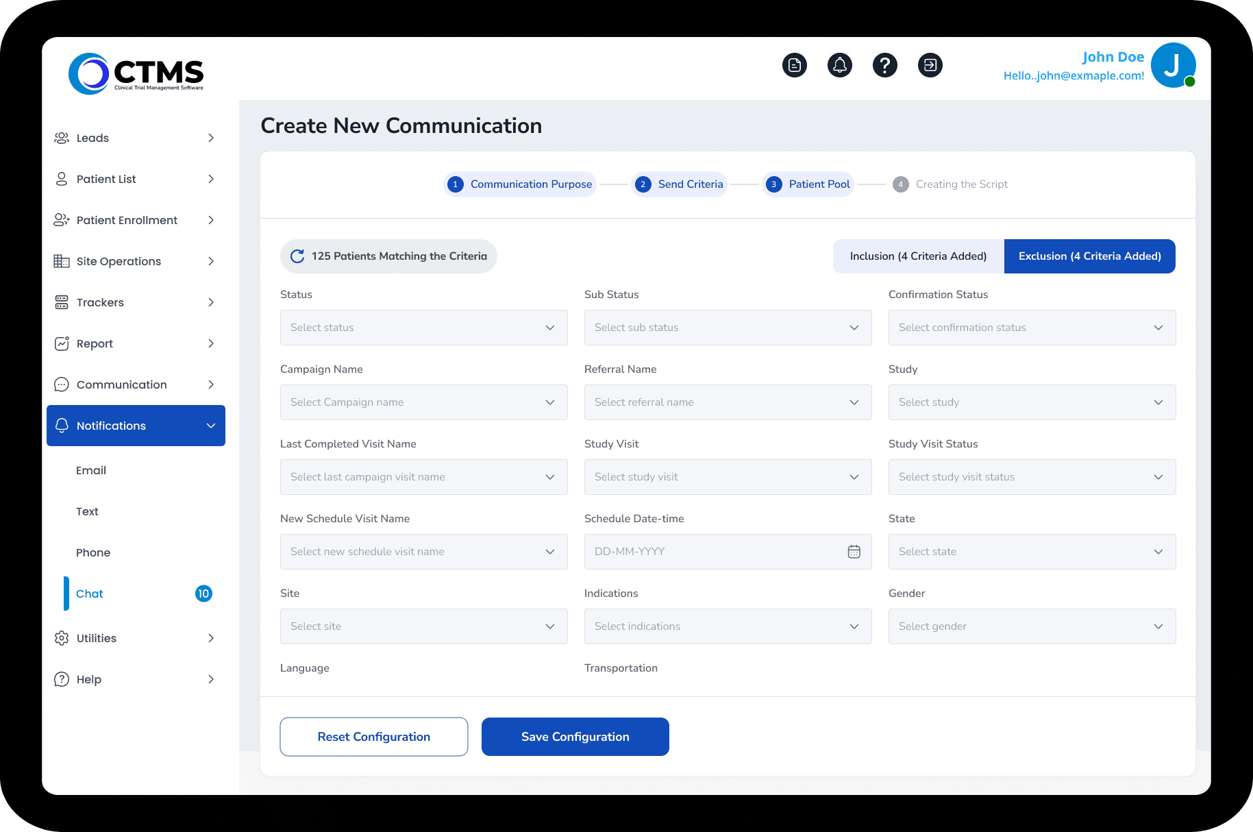Click the help question mark icon
Screen dimensions: 1253x832
(885, 65)
